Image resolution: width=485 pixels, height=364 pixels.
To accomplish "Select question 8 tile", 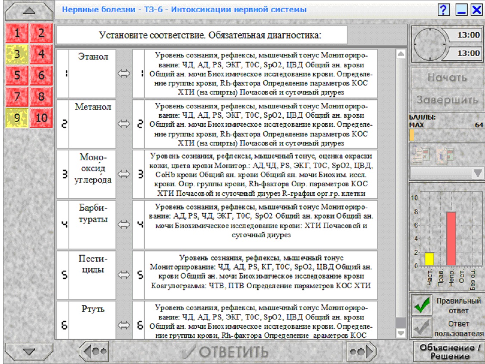I will 41,96.
